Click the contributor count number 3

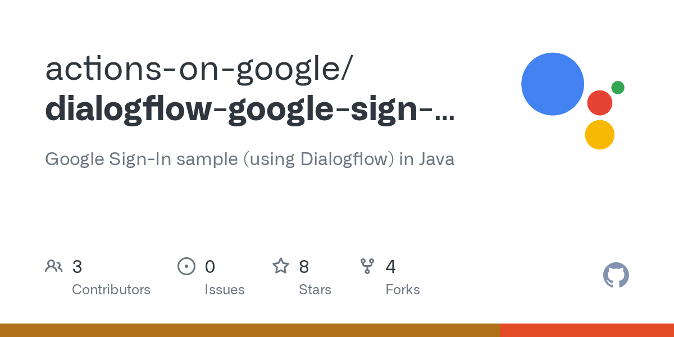point(78,267)
